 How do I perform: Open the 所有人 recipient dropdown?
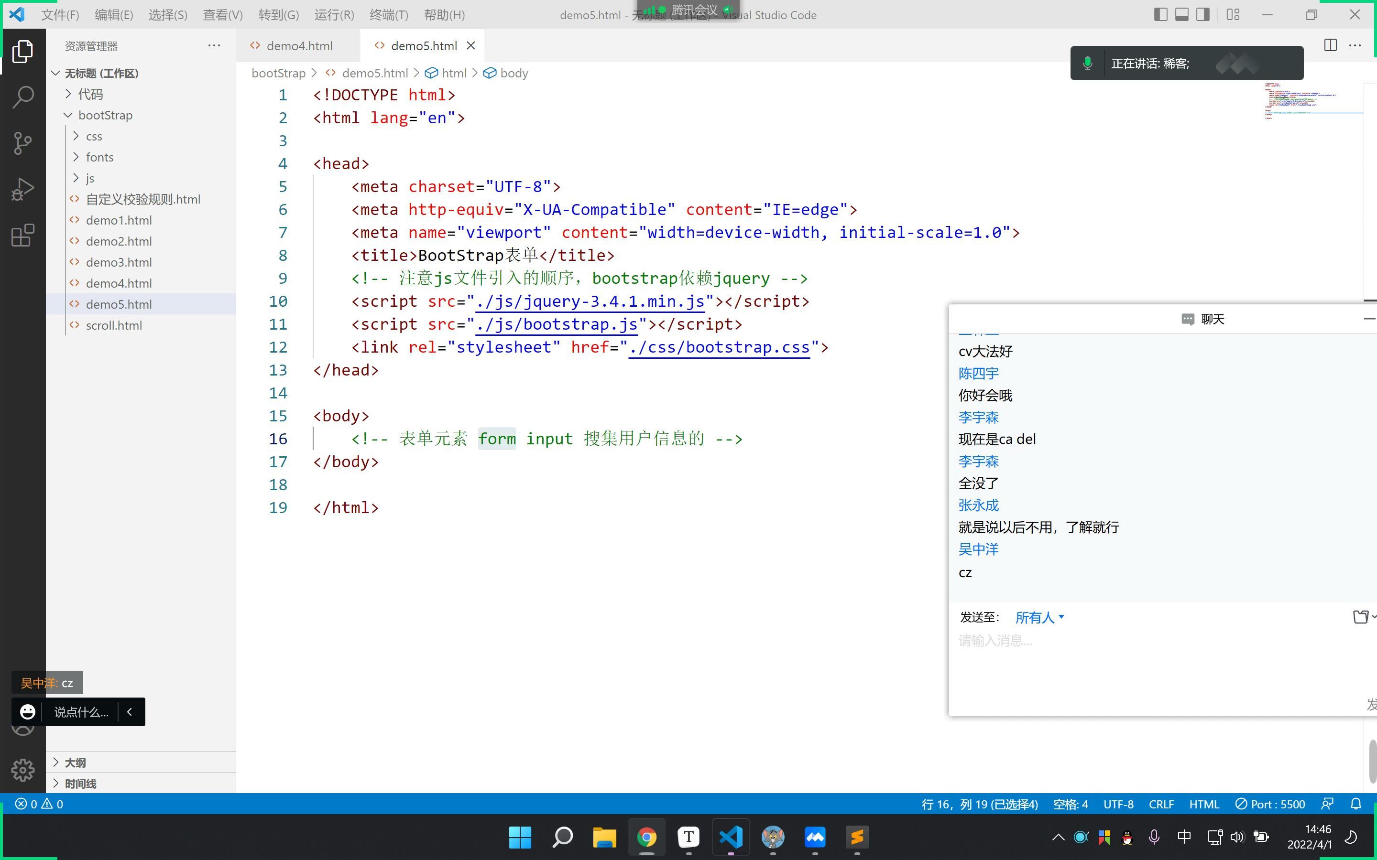(x=1039, y=617)
